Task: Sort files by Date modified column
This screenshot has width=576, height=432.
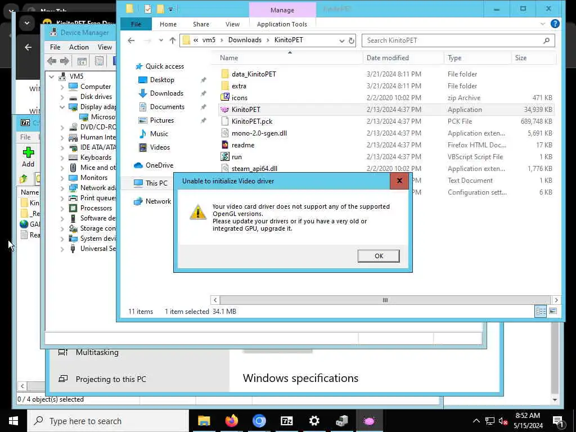Action: point(388,58)
